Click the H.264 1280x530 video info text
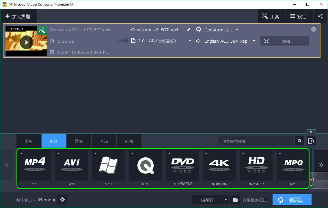Viewport: 328px width, 208px height. (x=83, y=52)
